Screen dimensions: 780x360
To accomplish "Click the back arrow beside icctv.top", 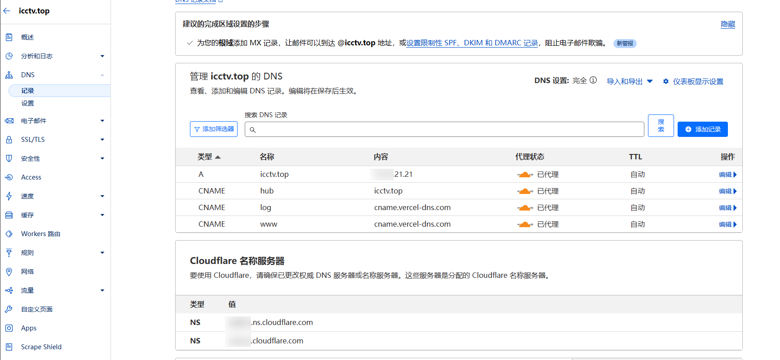I will click(7, 11).
